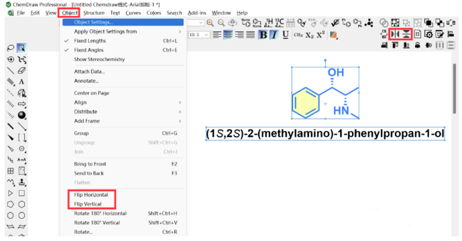Select the Cyclopentane ring tool
462x241 pixels.
coord(11,204)
